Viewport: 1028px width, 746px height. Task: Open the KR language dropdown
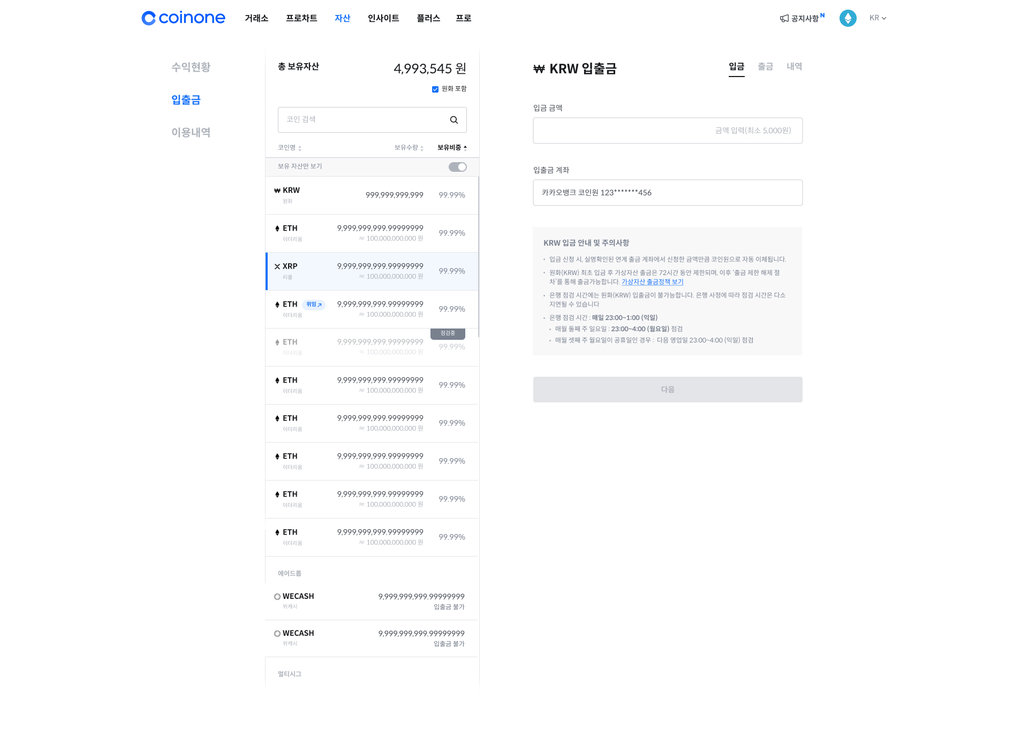878,18
